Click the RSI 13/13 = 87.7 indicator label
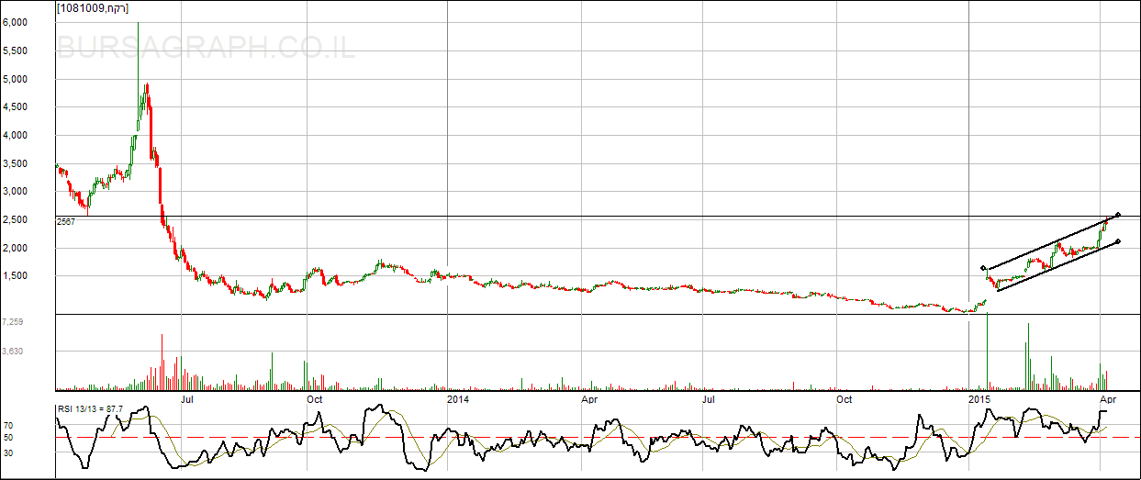This screenshot has width=1141, height=480. pyautogui.click(x=91, y=407)
